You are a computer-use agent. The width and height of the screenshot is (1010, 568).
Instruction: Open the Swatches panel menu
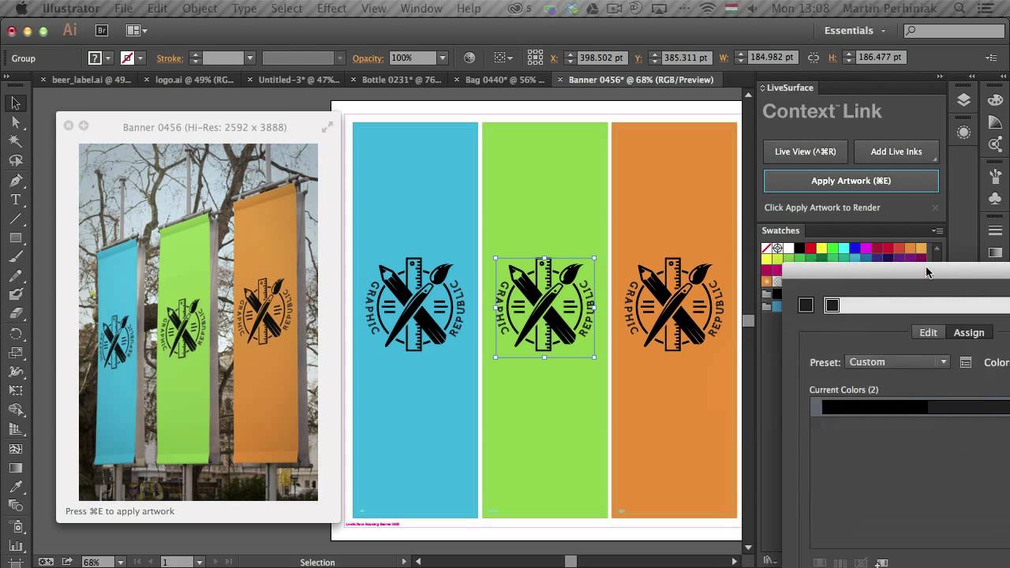tap(937, 230)
